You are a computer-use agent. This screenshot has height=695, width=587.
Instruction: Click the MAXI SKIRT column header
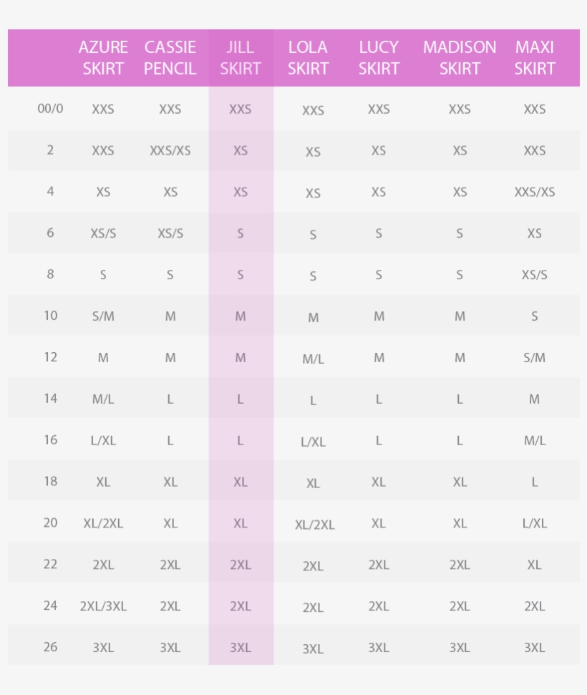[x=535, y=58]
